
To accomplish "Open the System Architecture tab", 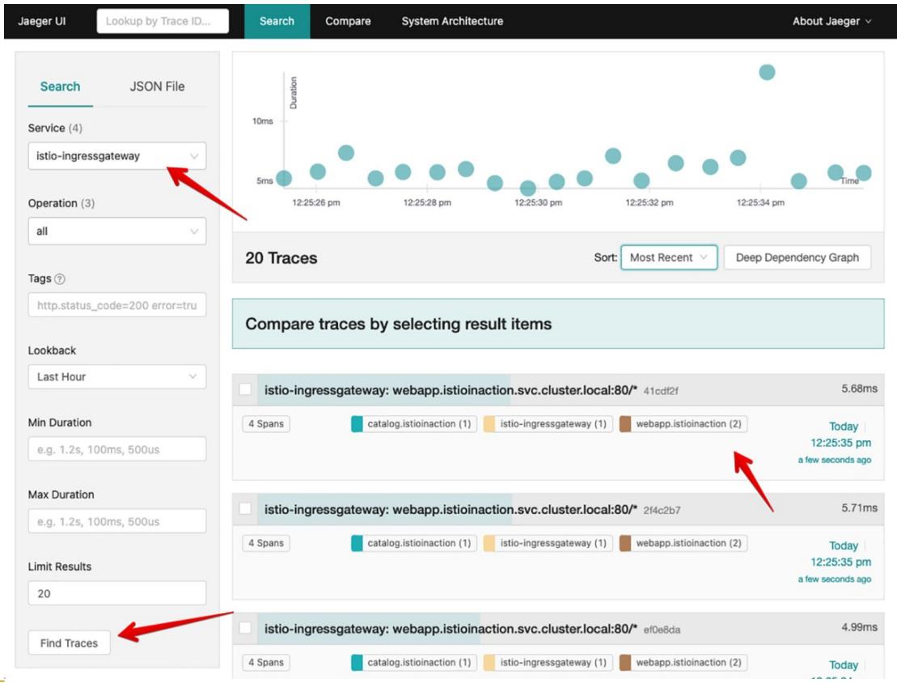I will tap(452, 21).
